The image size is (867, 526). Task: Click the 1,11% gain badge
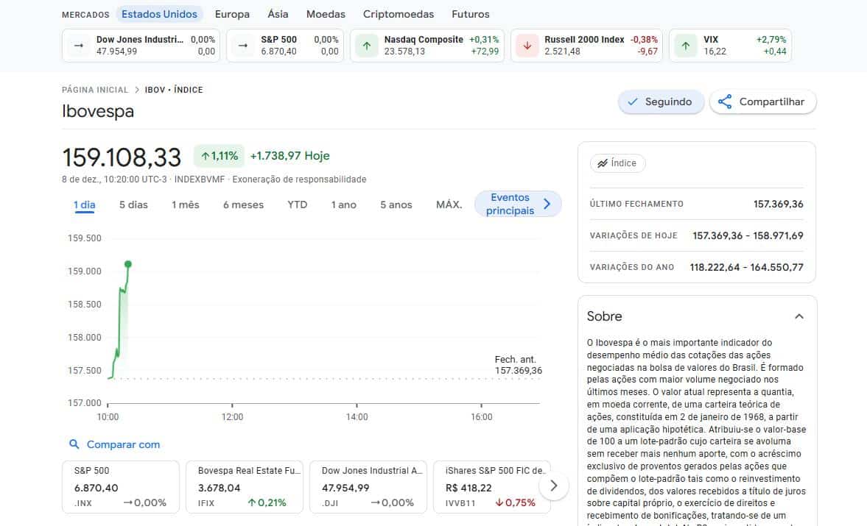tap(220, 156)
